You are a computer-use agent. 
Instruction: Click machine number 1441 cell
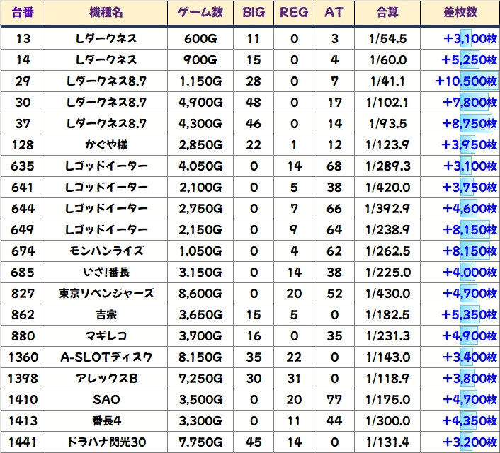coord(23,442)
